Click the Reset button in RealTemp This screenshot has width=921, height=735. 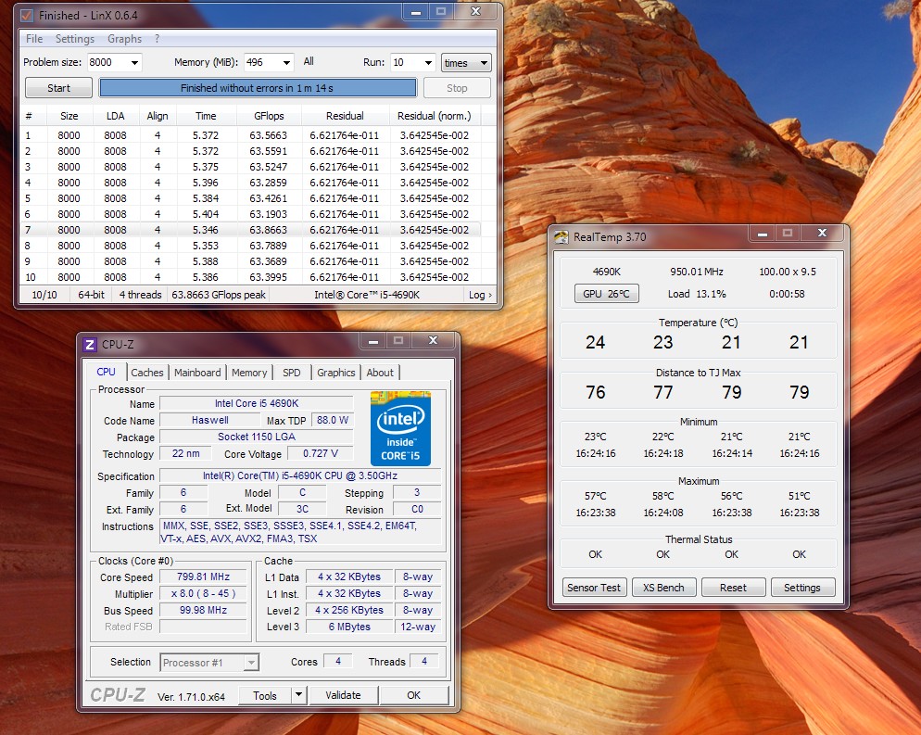pos(733,588)
